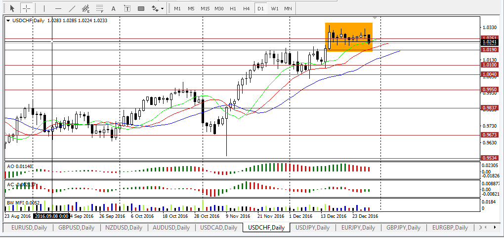Click the 'BW MFI 0.0052' indicator label
This screenshot has width=504, height=238.
click(x=23, y=203)
